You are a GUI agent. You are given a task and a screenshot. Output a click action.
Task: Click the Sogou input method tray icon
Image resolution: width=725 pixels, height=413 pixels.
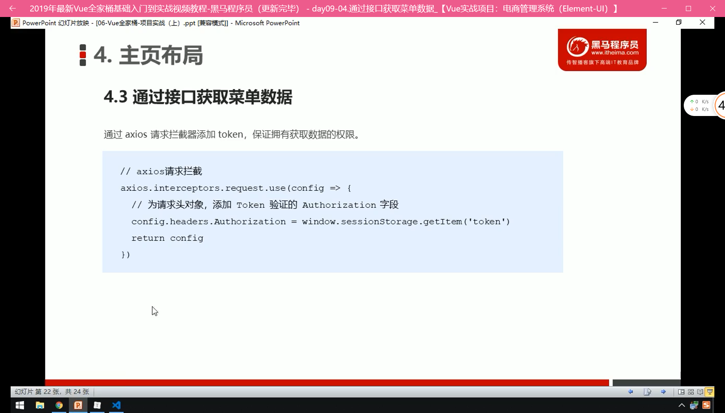(x=707, y=405)
